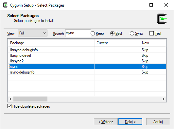Open Skip dropdown for rsync-debuginfo

pyautogui.click(x=145, y=72)
